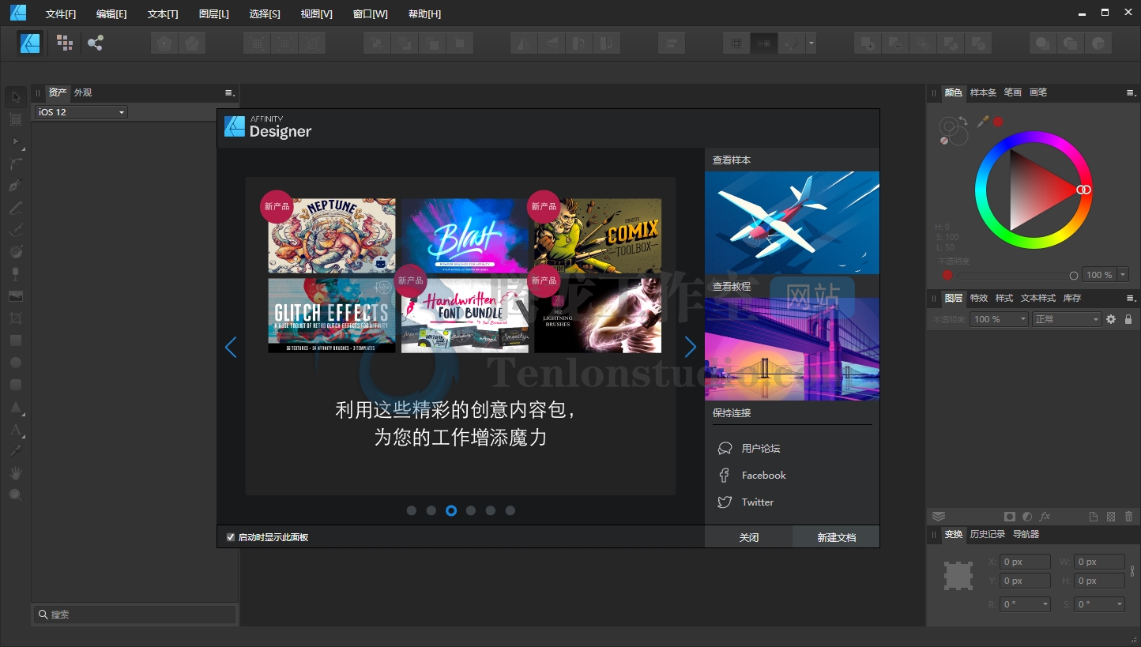Screen dimensions: 1141x647
Task: Toggle the transform lock aspect ratio link
Action: [1132, 570]
